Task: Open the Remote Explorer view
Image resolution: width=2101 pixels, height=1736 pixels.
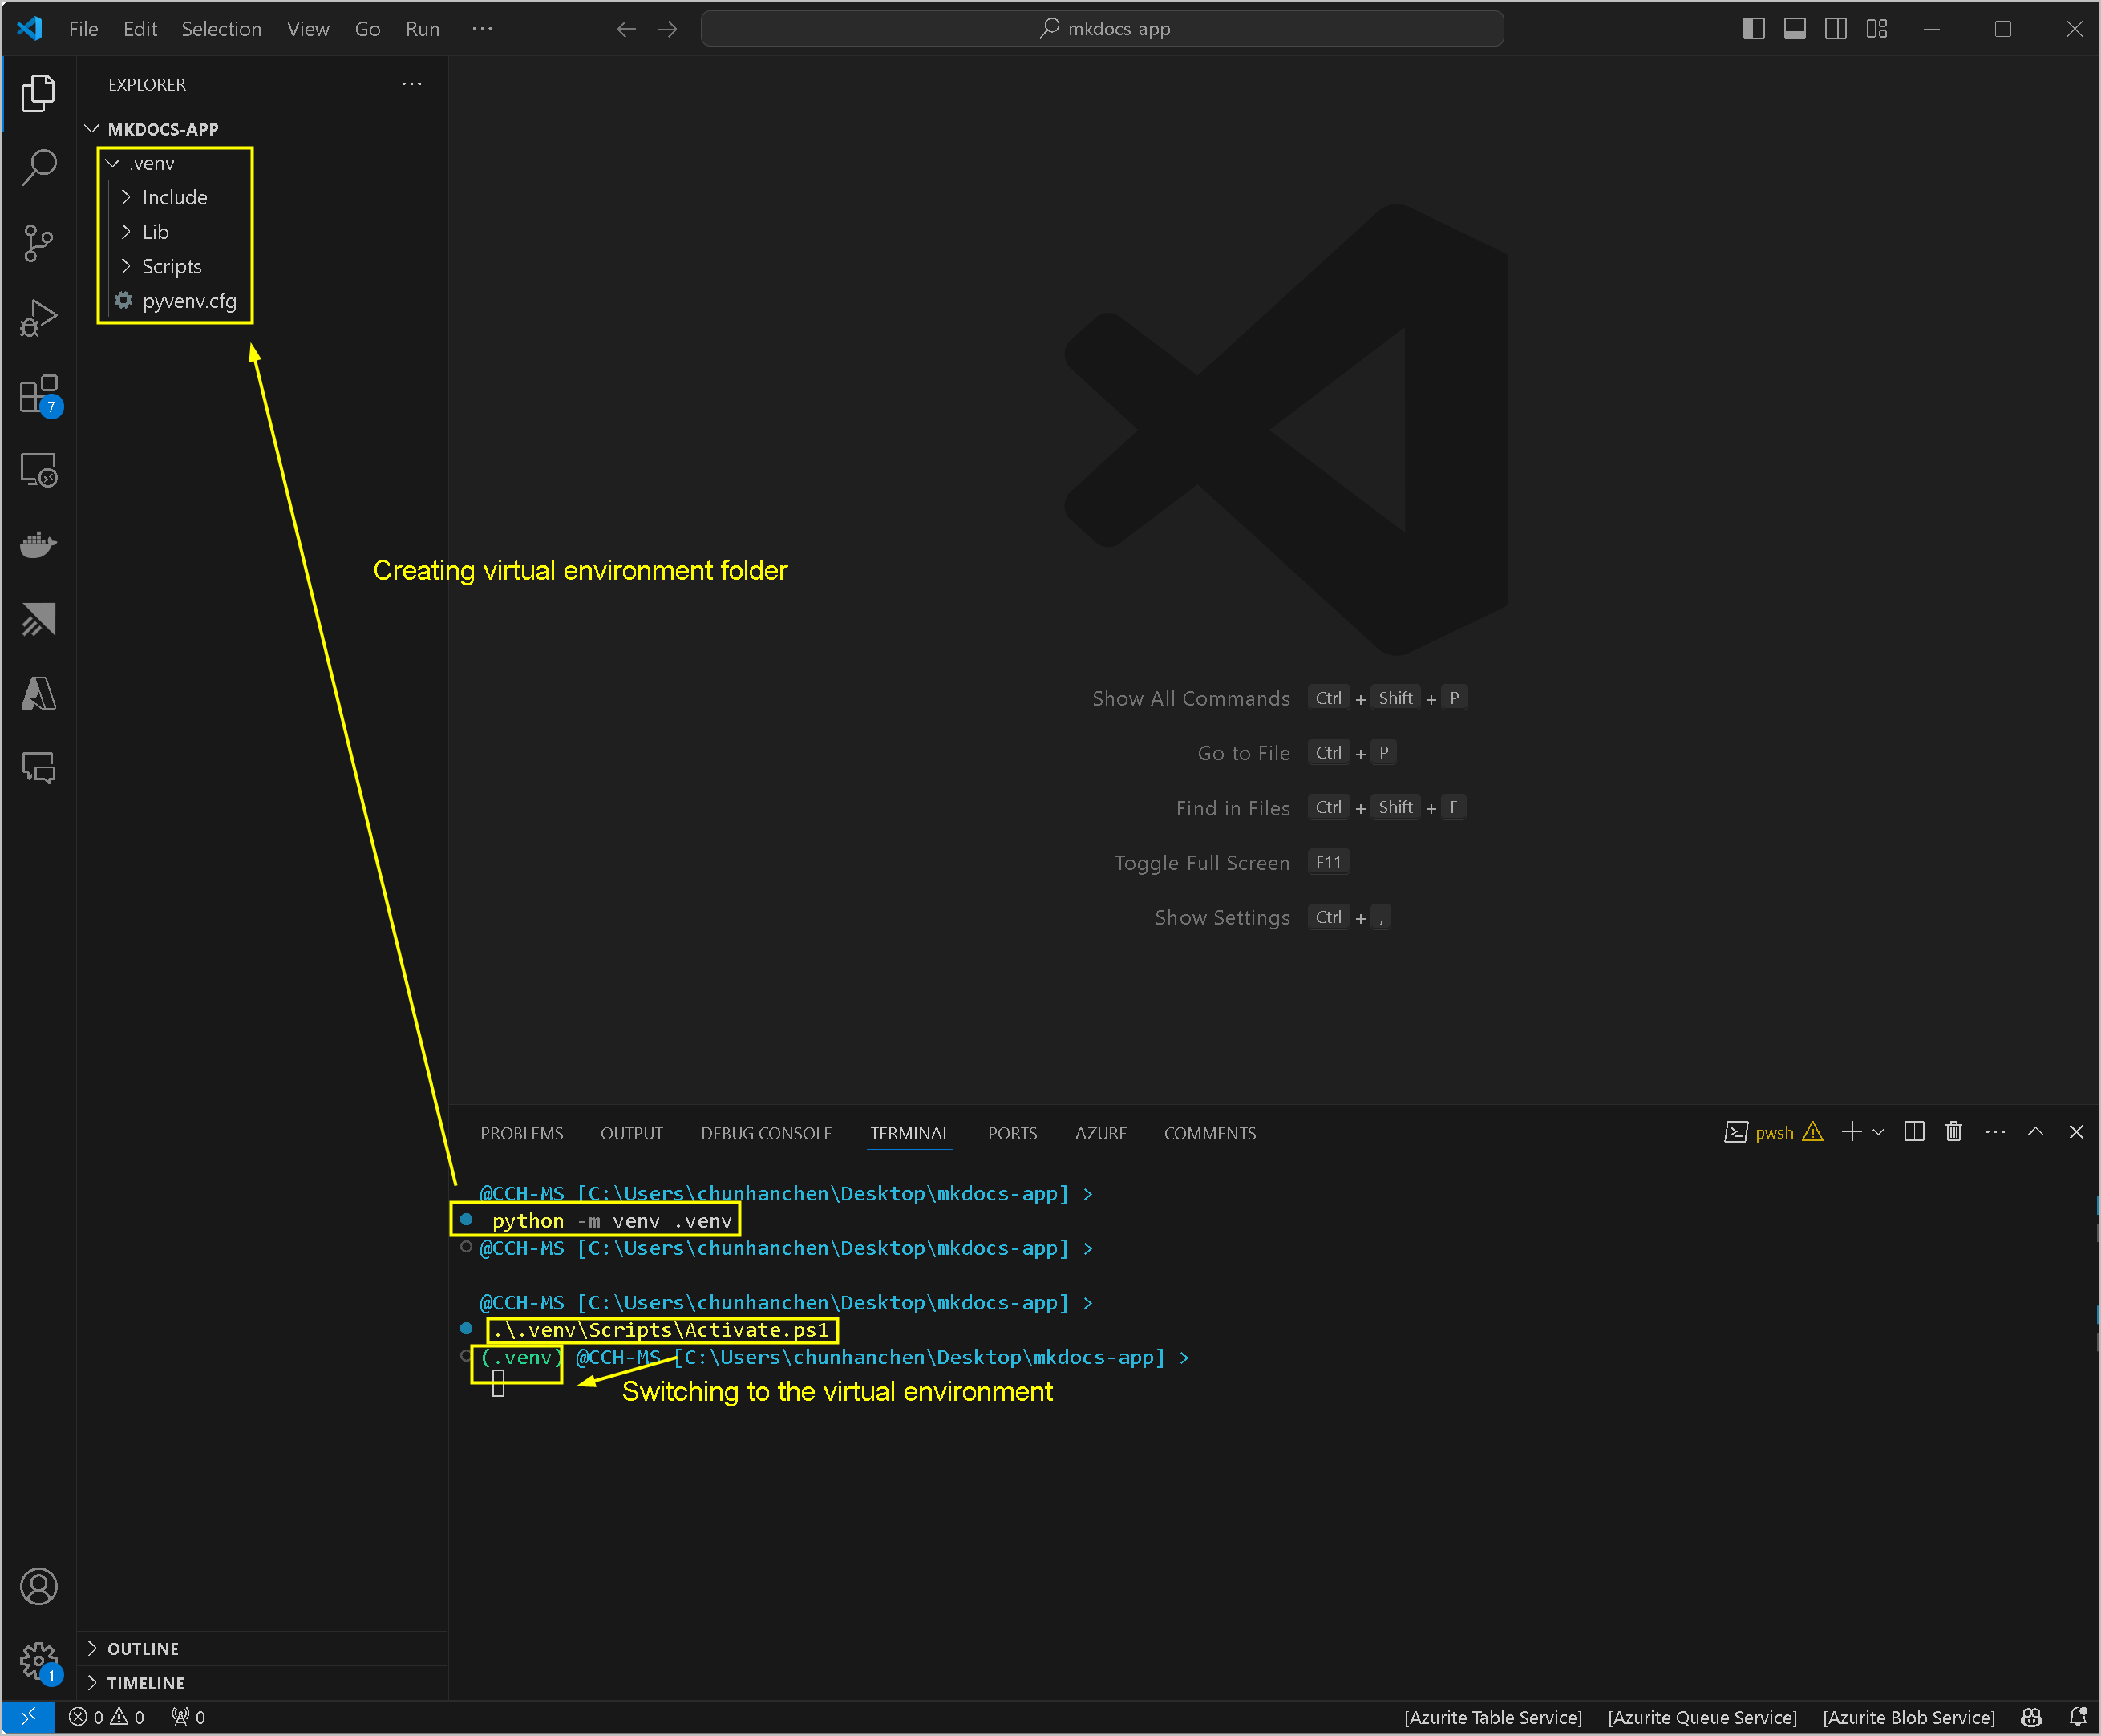Action: click(x=38, y=470)
